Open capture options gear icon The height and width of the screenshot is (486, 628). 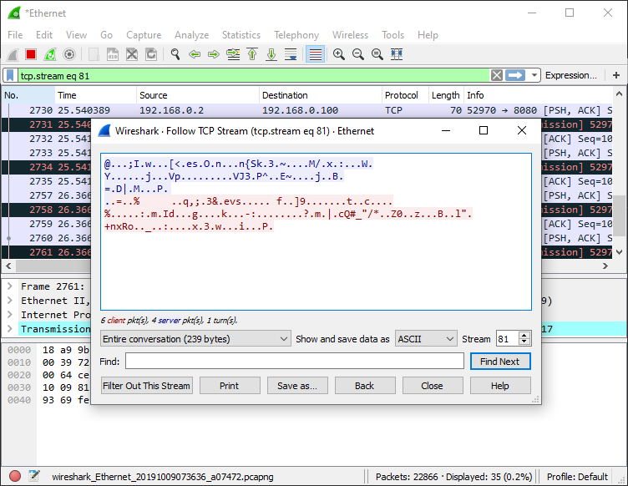(x=69, y=54)
